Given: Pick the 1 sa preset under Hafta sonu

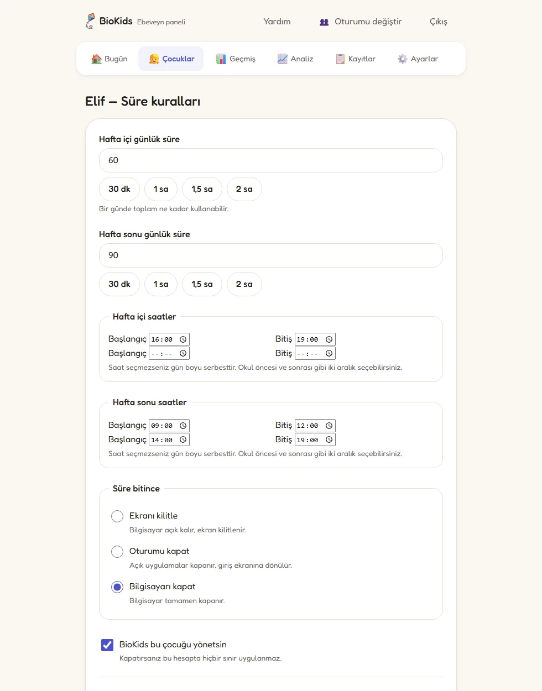Looking at the screenshot, I should 161,284.
